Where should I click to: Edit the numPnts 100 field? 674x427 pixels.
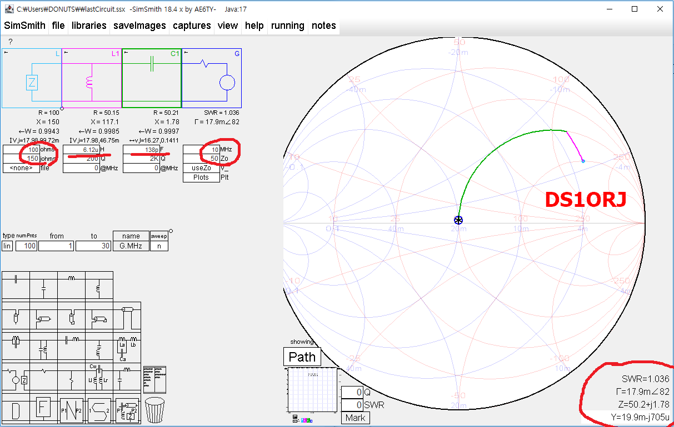tap(26, 246)
